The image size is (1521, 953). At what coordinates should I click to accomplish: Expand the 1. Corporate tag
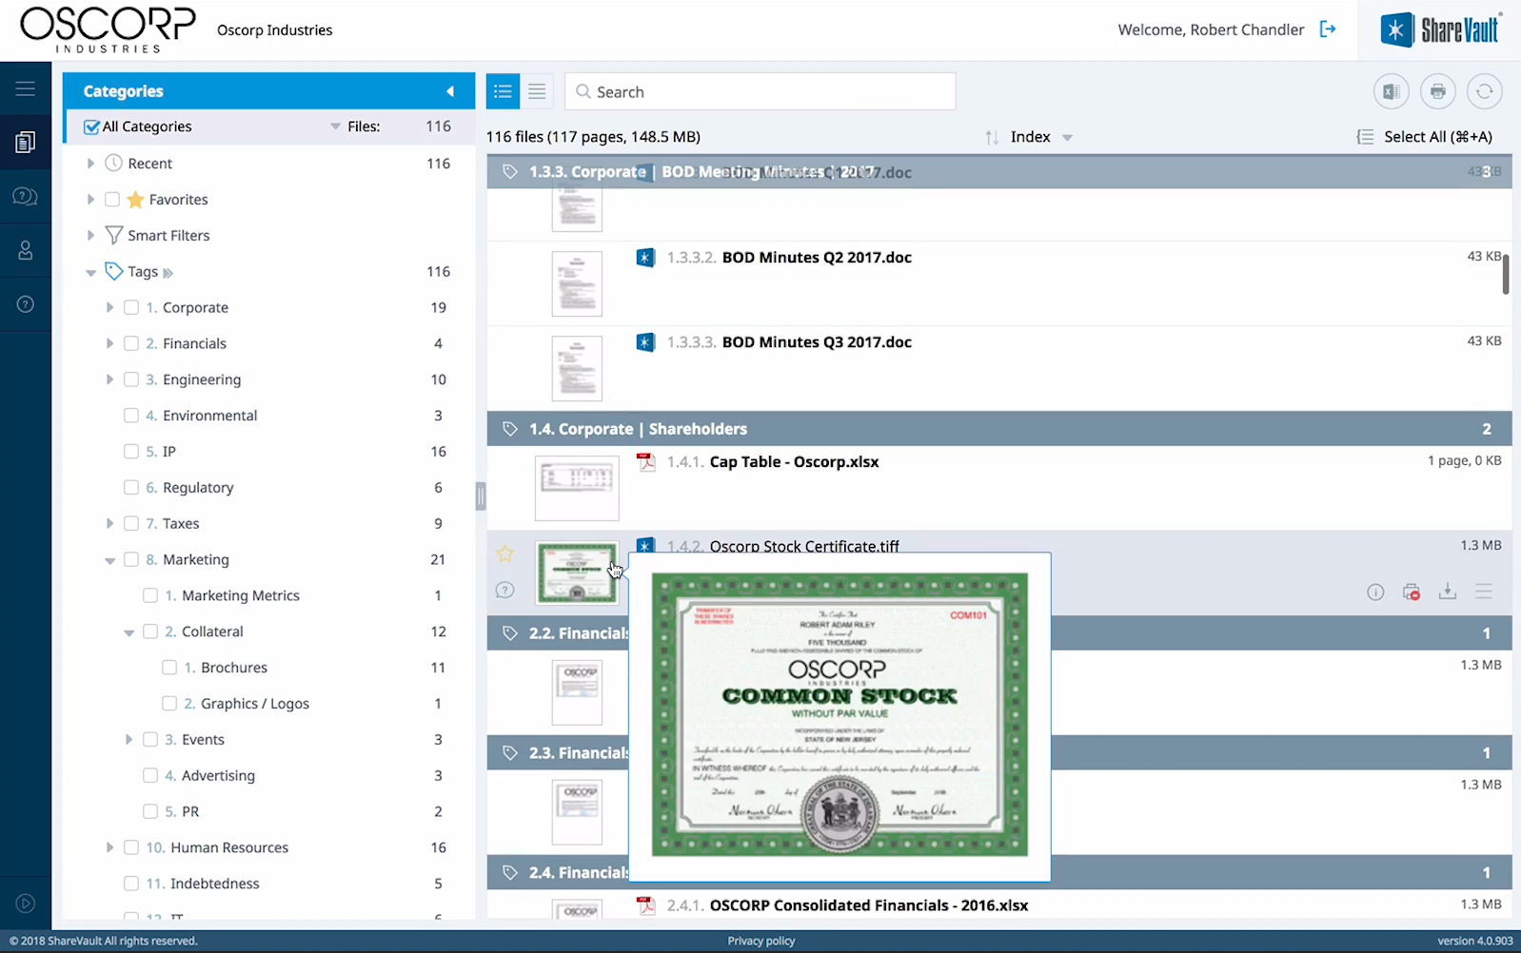pos(109,307)
